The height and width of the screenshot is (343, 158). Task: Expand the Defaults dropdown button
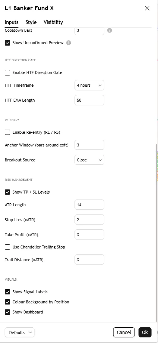20,333
